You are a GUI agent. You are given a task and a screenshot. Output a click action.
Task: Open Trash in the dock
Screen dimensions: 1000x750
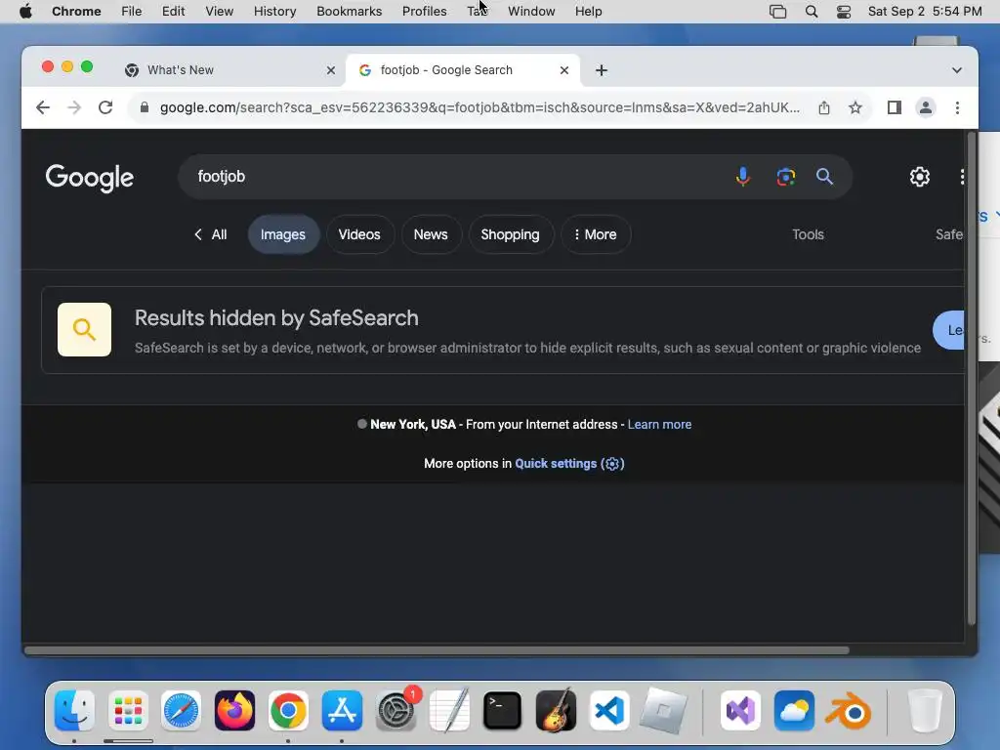coord(925,711)
